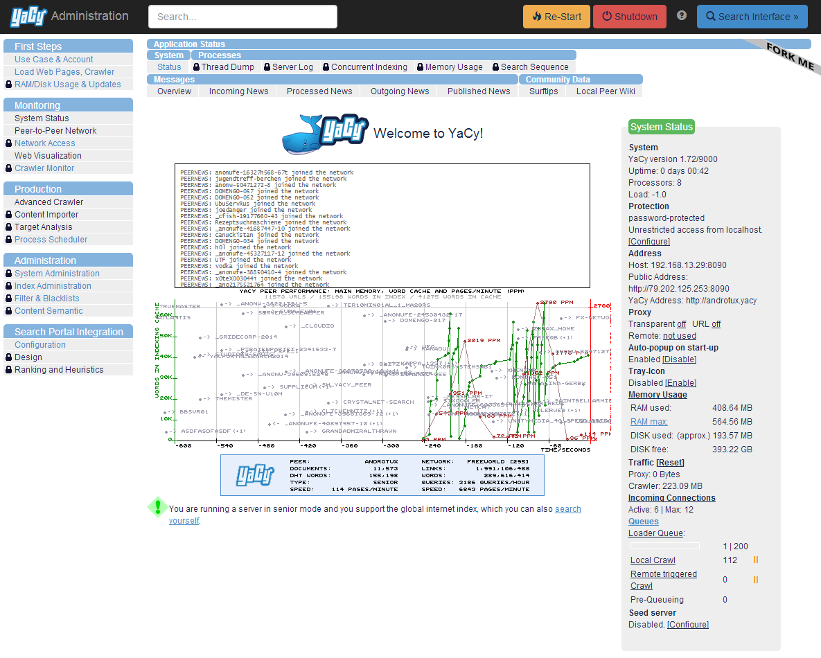Screen dimensions: 821x658
Task: Open the help question mark icon
Action: (x=681, y=16)
